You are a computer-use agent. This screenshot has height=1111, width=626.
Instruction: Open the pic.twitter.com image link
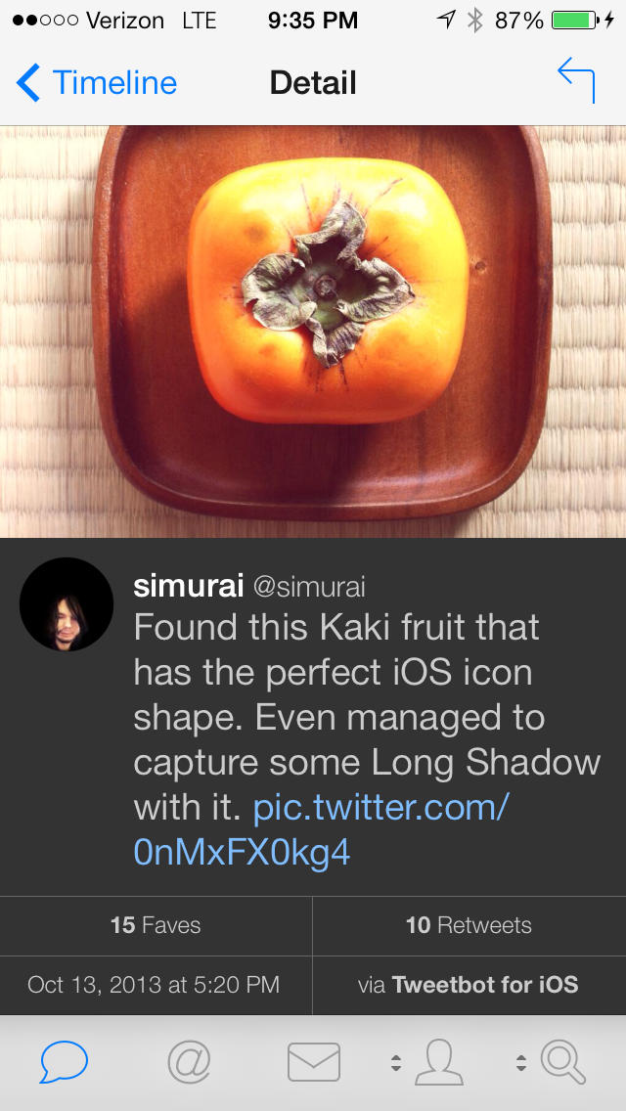point(323,830)
